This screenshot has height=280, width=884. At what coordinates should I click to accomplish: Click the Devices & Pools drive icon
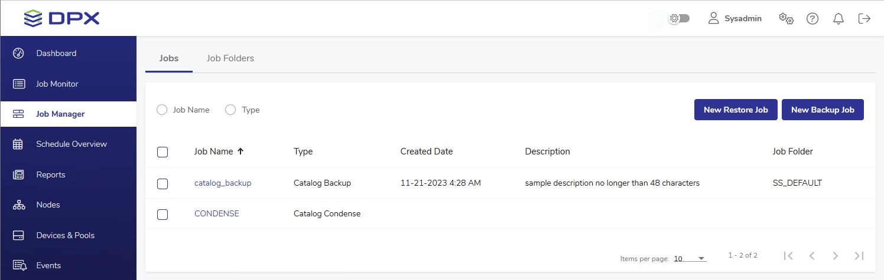click(18, 235)
